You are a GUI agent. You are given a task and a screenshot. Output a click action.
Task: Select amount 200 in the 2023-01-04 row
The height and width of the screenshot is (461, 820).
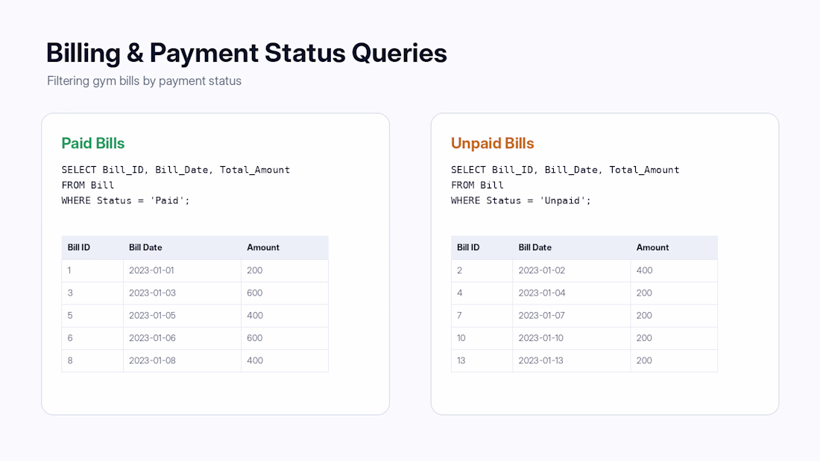click(x=644, y=293)
